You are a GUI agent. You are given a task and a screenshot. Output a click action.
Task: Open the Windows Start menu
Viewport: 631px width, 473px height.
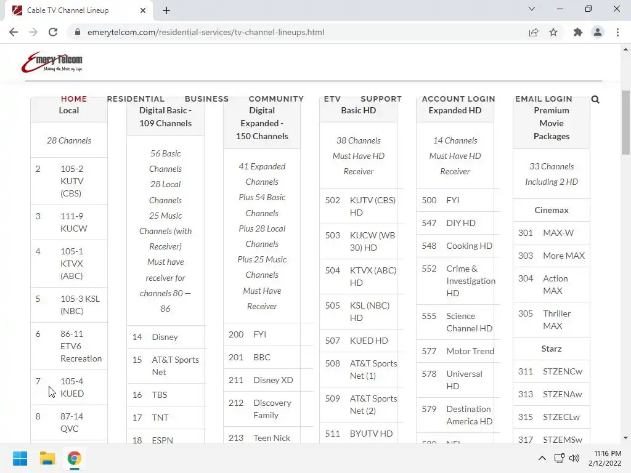20,458
